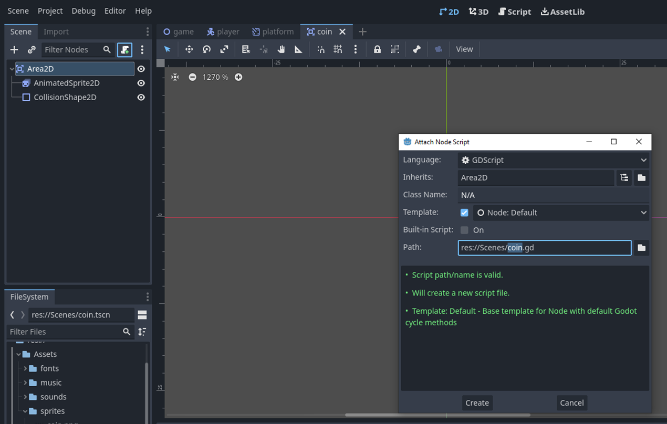
Task: Open the Project menu
Action: (50, 10)
